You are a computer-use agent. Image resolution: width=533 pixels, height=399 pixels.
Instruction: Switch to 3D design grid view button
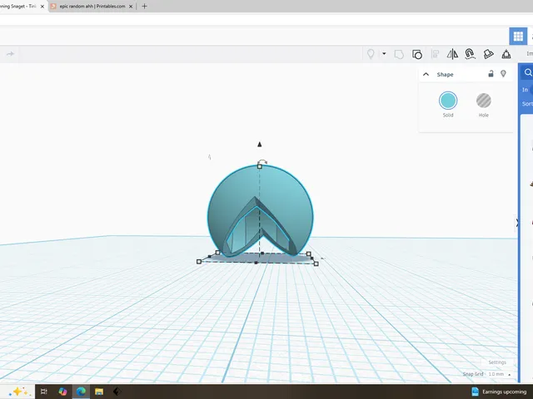coord(518,36)
